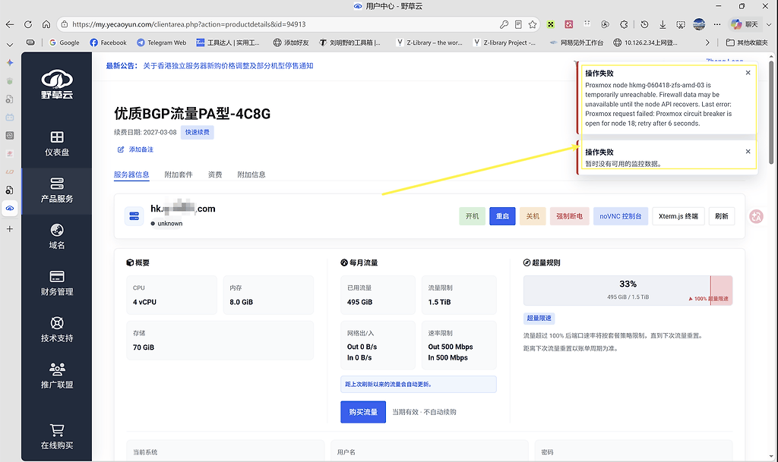Expand the chevron next to 聊天 button
The width and height of the screenshot is (778, 462).
[769, 24]
